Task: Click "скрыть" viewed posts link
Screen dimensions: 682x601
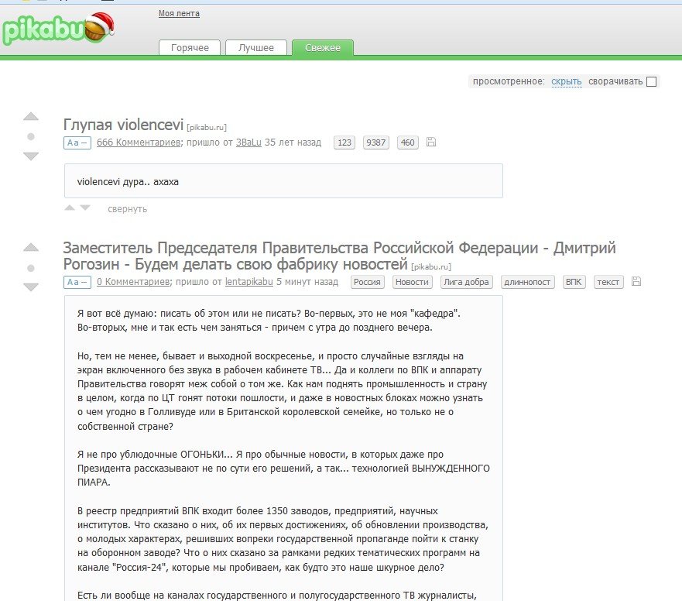Action: [567, 81]
